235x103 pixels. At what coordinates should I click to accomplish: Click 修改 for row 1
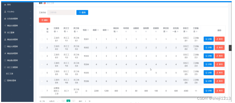(219, 39)
